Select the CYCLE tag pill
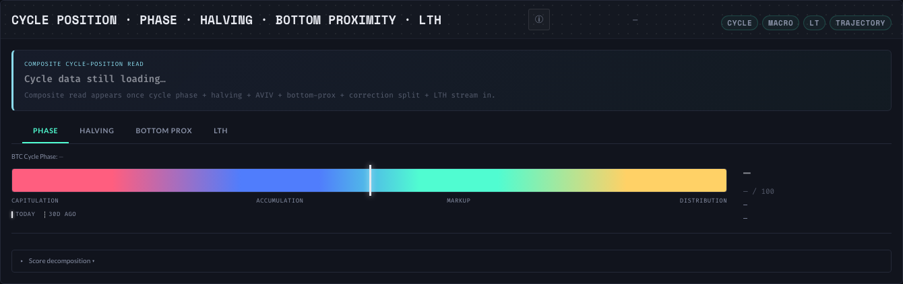The height and width of the screenshot is (284, 903). pos(739,23)
